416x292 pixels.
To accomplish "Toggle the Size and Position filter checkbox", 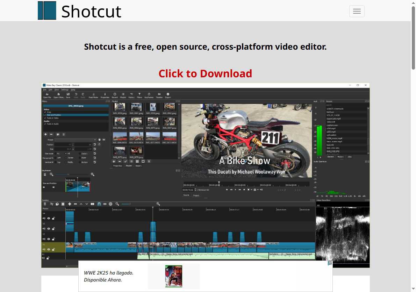I will (45, 115).
